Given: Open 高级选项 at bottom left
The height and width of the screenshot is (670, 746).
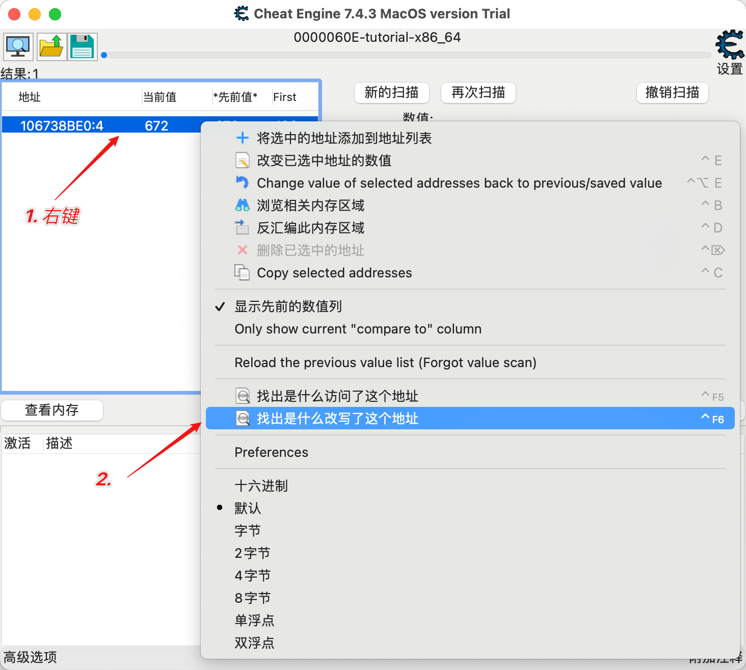Looking at the screenshot, I should (x=31, y=657).
